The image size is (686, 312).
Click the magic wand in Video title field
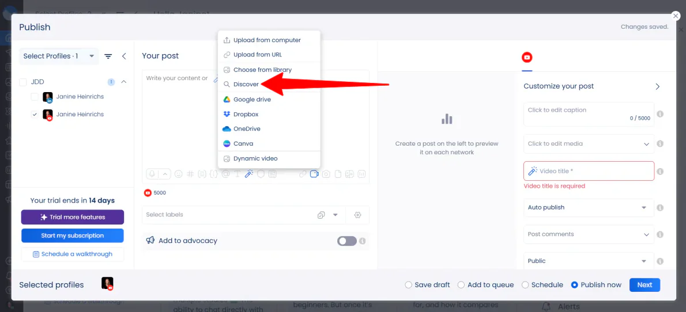pyautogui.click(x=533, y=171)
